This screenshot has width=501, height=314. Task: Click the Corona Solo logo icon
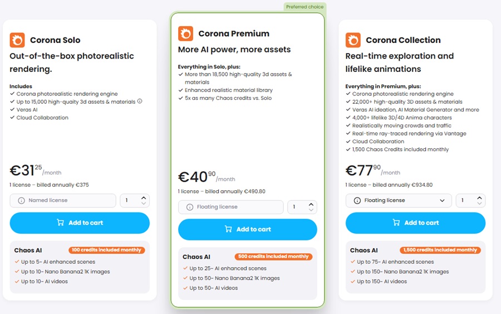tap(17, 40)
